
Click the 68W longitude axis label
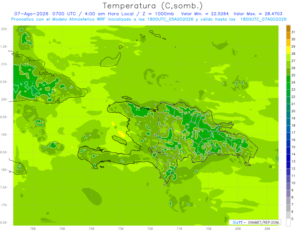tap(267, 229)
